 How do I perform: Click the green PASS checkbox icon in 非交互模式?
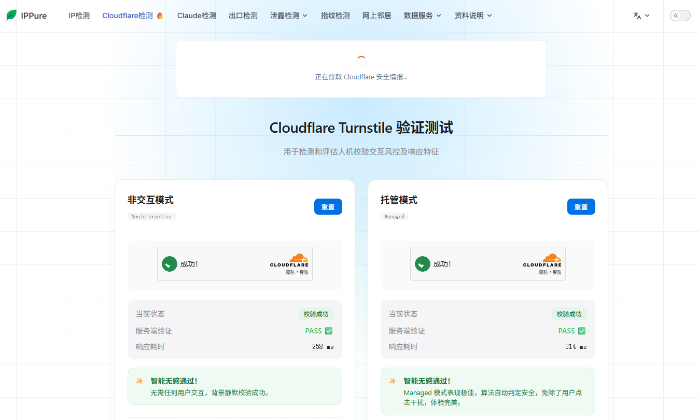click(329, 331)
